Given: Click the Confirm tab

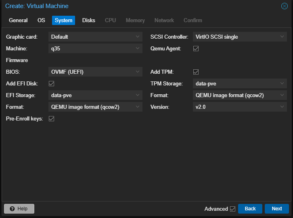Looking at the screenshot, I should point(193,20).
